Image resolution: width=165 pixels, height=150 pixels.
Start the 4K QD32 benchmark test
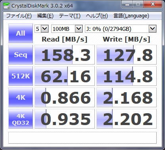click(21, 119)
